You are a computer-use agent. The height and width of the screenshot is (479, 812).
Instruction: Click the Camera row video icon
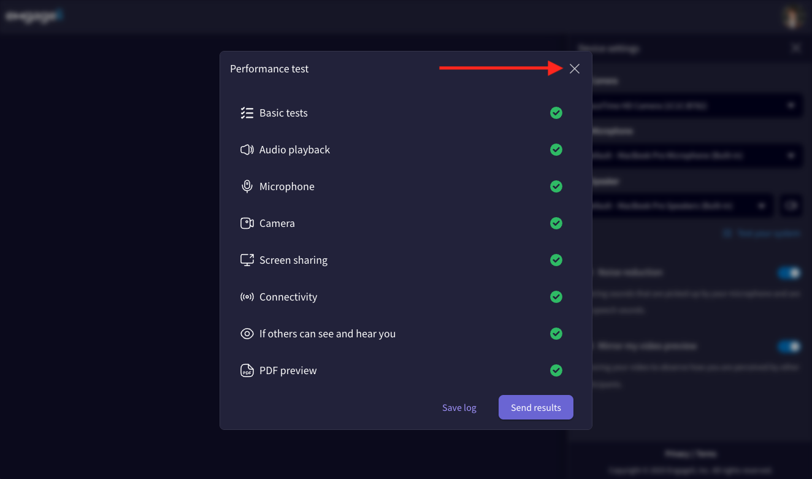(x=247, y=223)
